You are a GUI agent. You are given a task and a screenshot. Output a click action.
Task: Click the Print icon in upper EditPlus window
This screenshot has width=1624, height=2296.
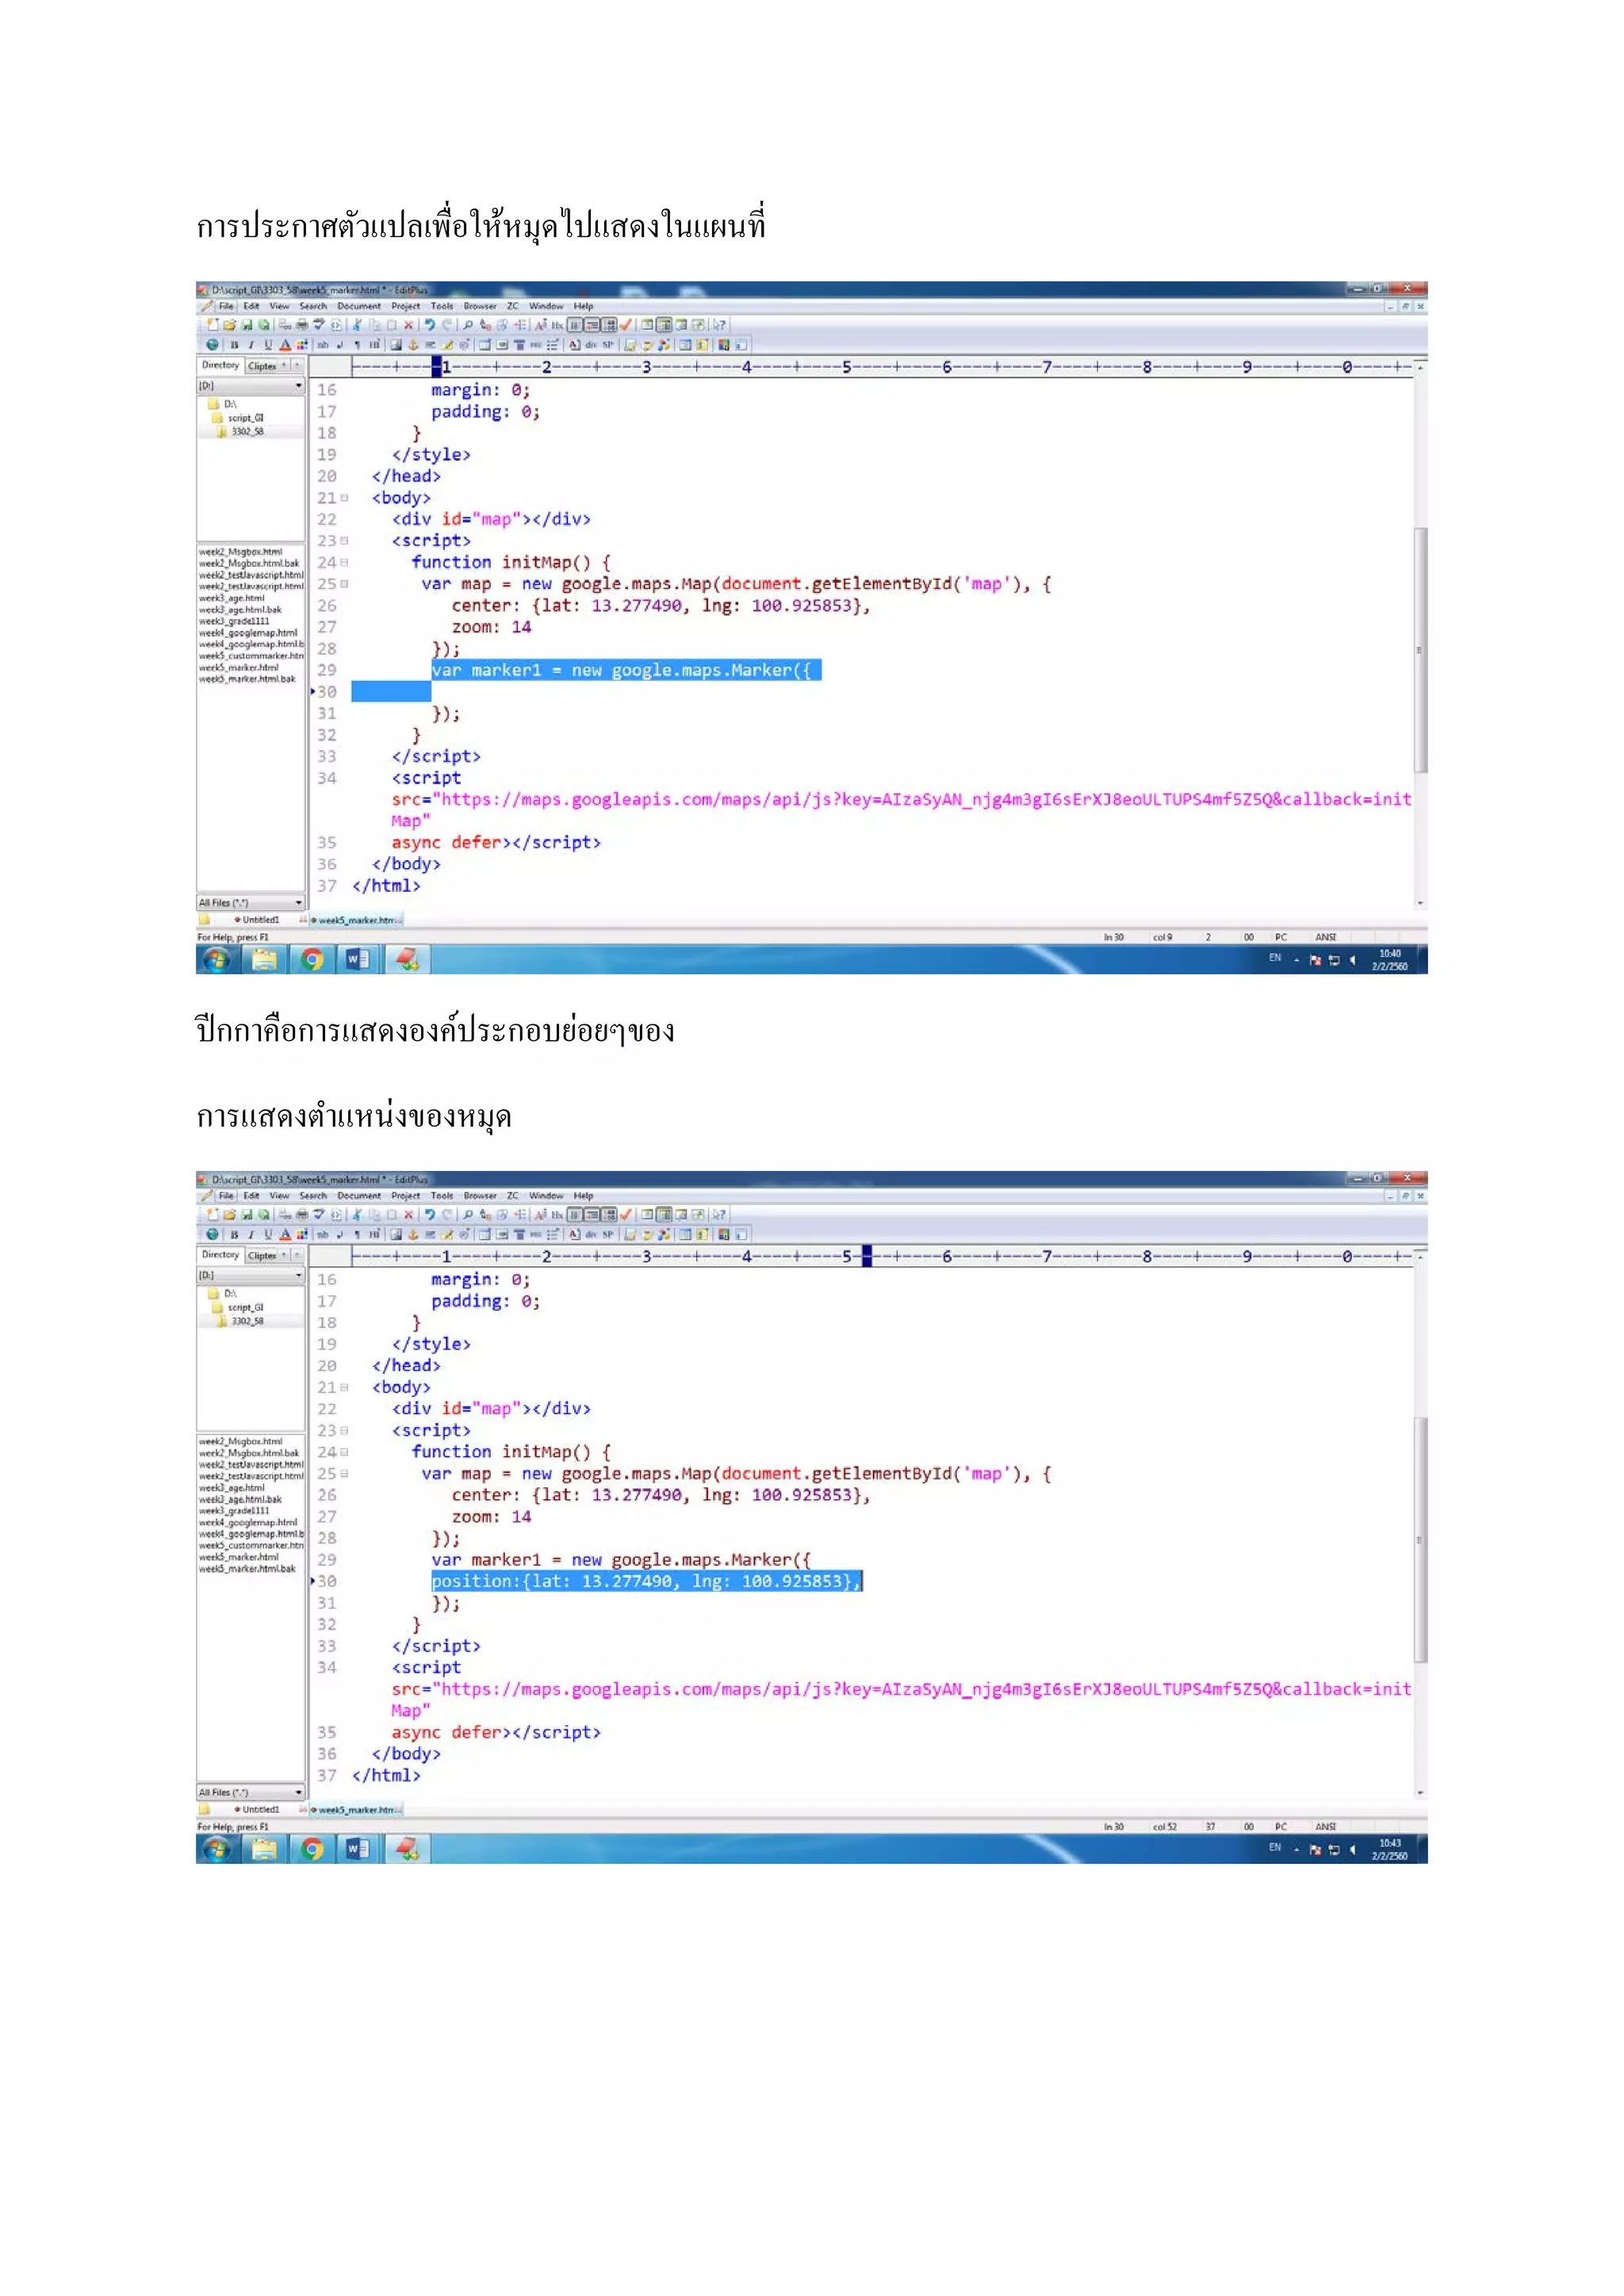302,325
